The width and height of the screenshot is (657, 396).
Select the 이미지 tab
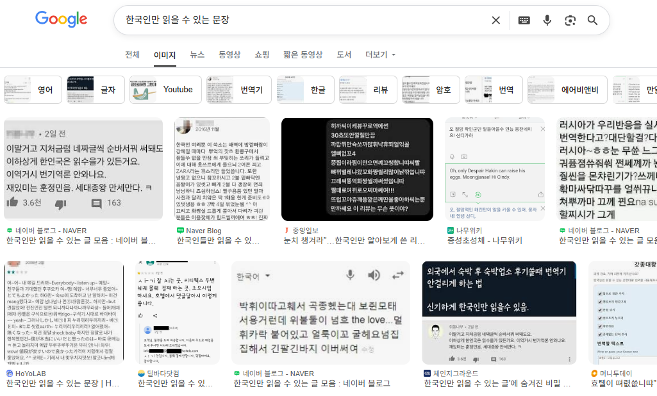click(x=165, y=55)
